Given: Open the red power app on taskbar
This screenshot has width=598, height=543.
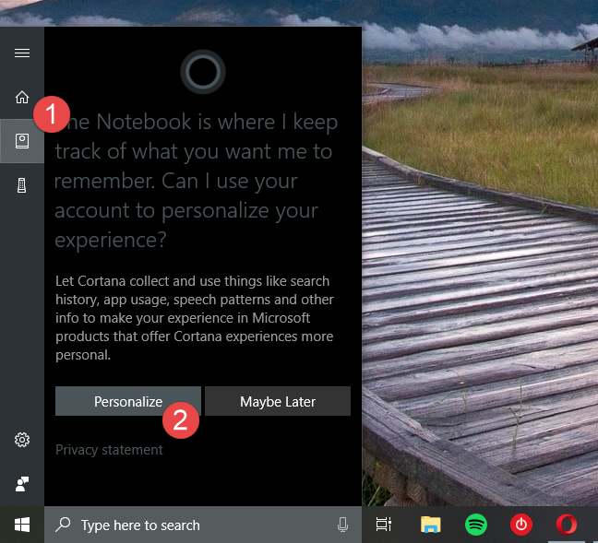Looking at the screenshot, I should [x=521, y=525].
